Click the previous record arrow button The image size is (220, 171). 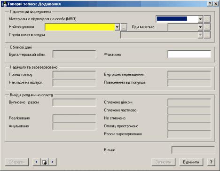click(36, 162)
